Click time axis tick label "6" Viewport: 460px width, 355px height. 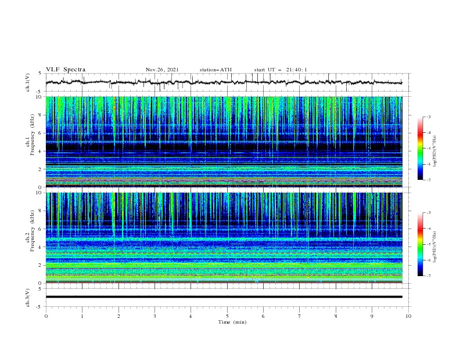tap(264, 316)
